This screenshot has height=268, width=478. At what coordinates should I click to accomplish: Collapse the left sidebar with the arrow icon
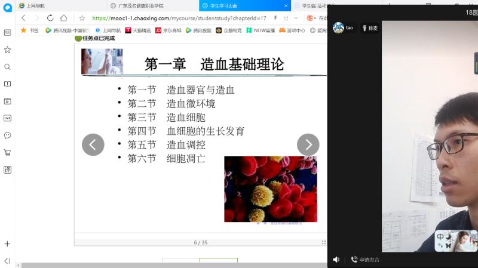[7, 261]
